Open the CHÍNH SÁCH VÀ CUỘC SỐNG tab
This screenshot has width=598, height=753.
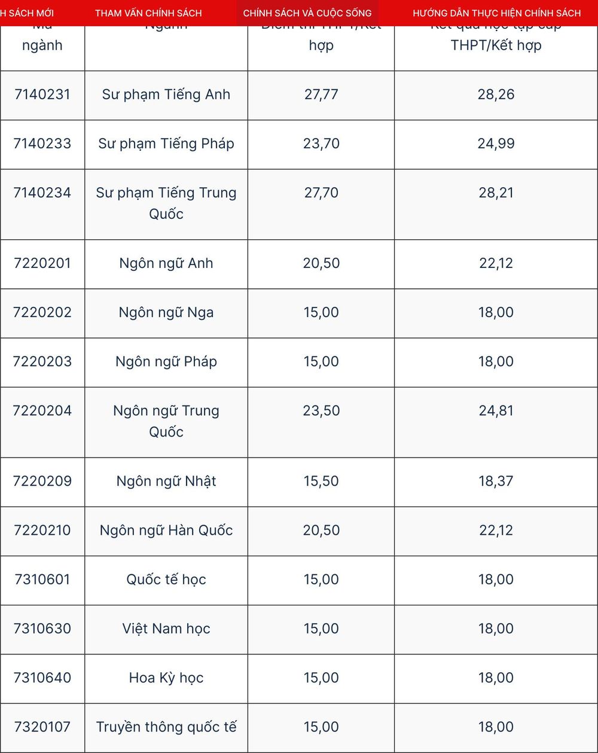coord(307,13)
